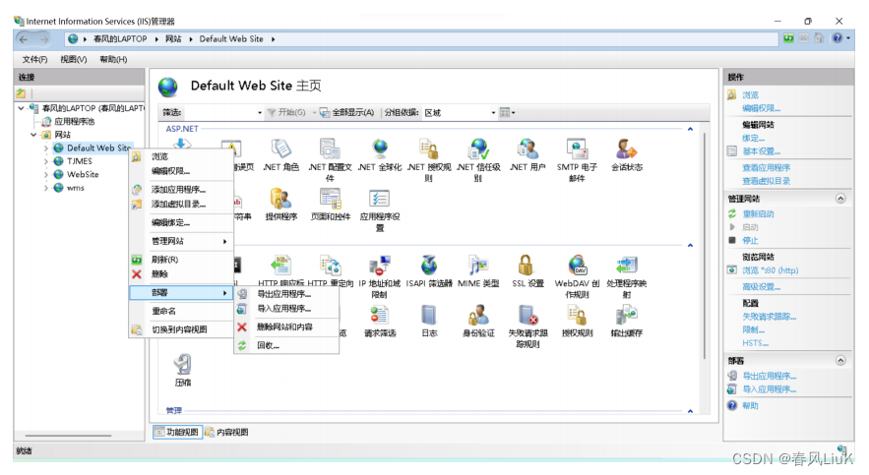Screen dimensions: 869x475
Task: Open the .NET 角色 feature icon
Action: pyautogui.click(x=281, y=155)
